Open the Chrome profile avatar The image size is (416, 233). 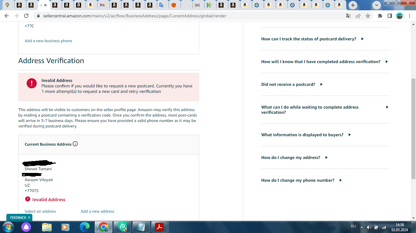point(400,16)
